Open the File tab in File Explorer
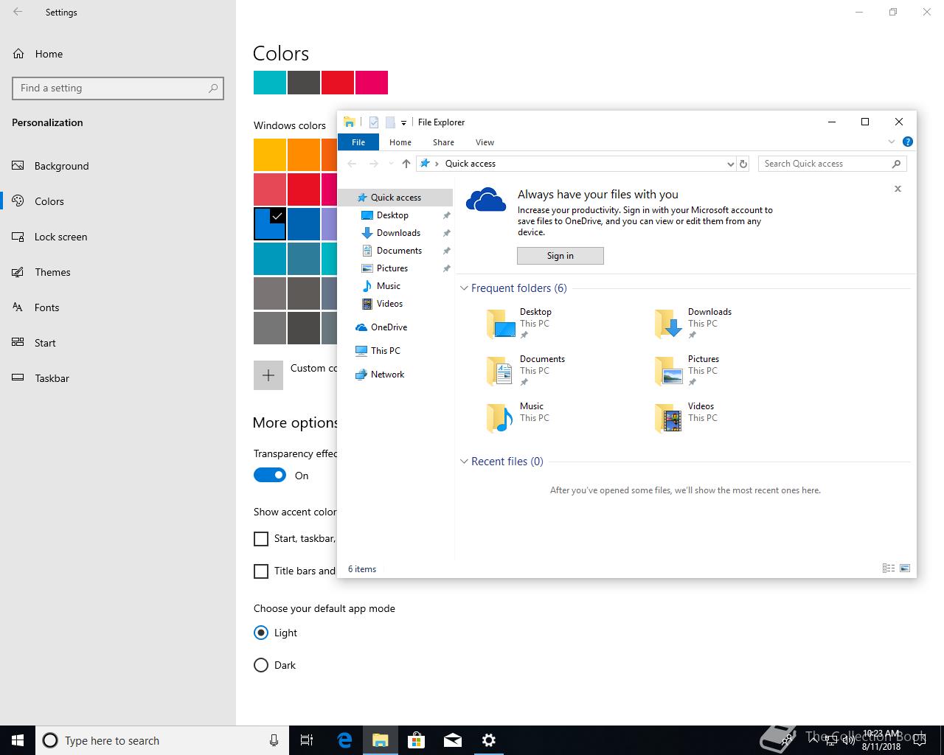This screenshot has height=755, width=944. click(x=358, y=142)
